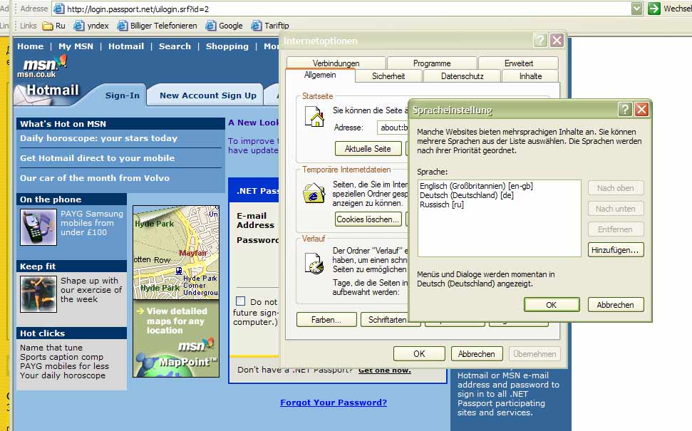Select Deutsch (Deutschland) [de] in language list
Image resolution: width=692 pixels, height=431 pixels.
(467, 195)
